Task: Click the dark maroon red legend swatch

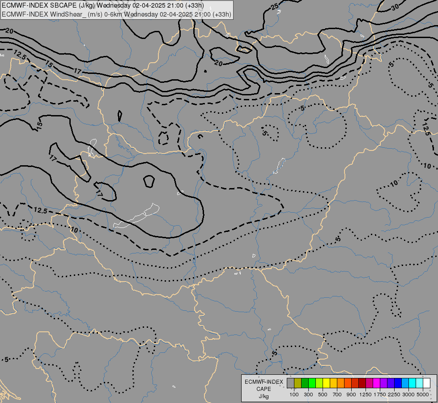Action: pos(362,383)
